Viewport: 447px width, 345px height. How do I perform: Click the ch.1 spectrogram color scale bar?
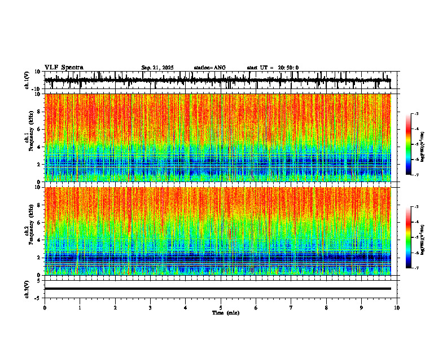(x=408, y=144)
